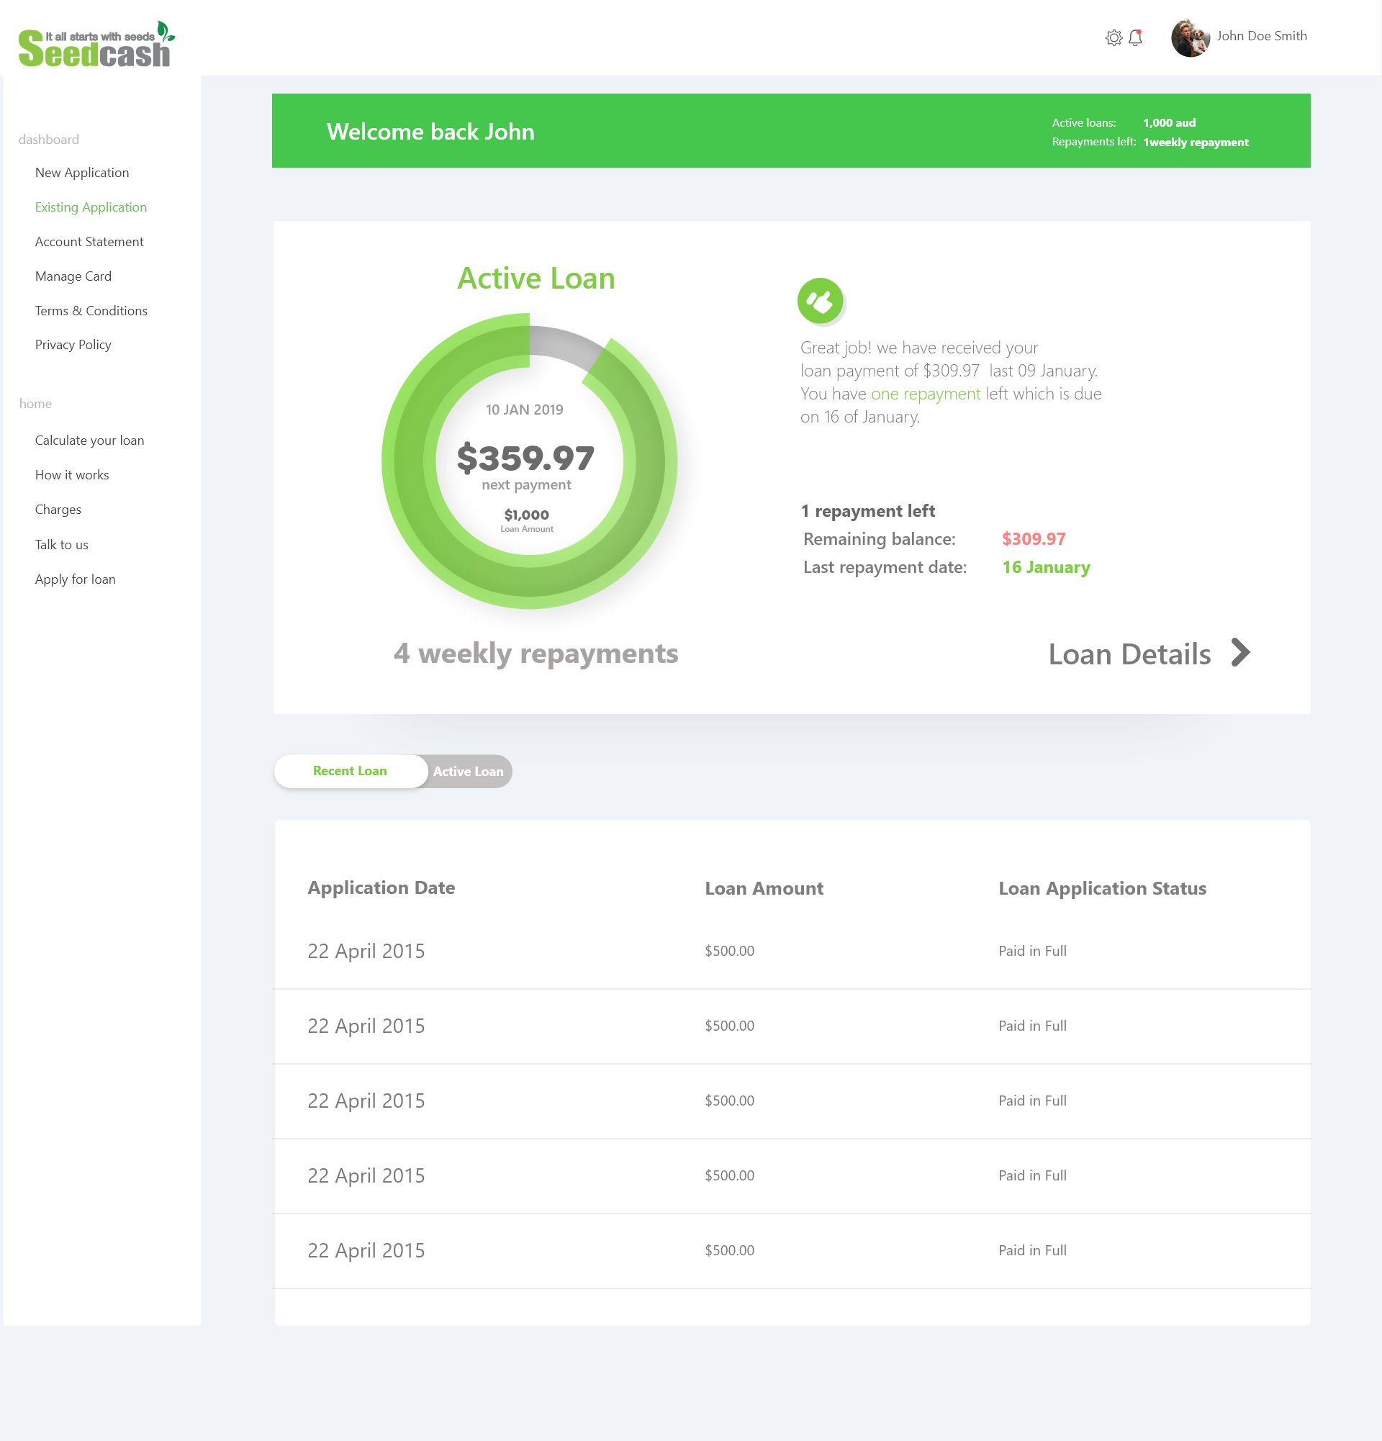Click the $309.97 remaining balance value

click(x=1034, y=539)
